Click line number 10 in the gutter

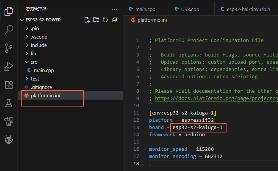(x=136, y=106)
